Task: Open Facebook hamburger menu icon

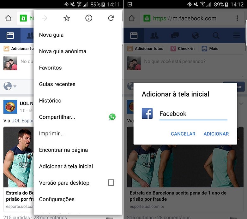Action: [237, 36]
